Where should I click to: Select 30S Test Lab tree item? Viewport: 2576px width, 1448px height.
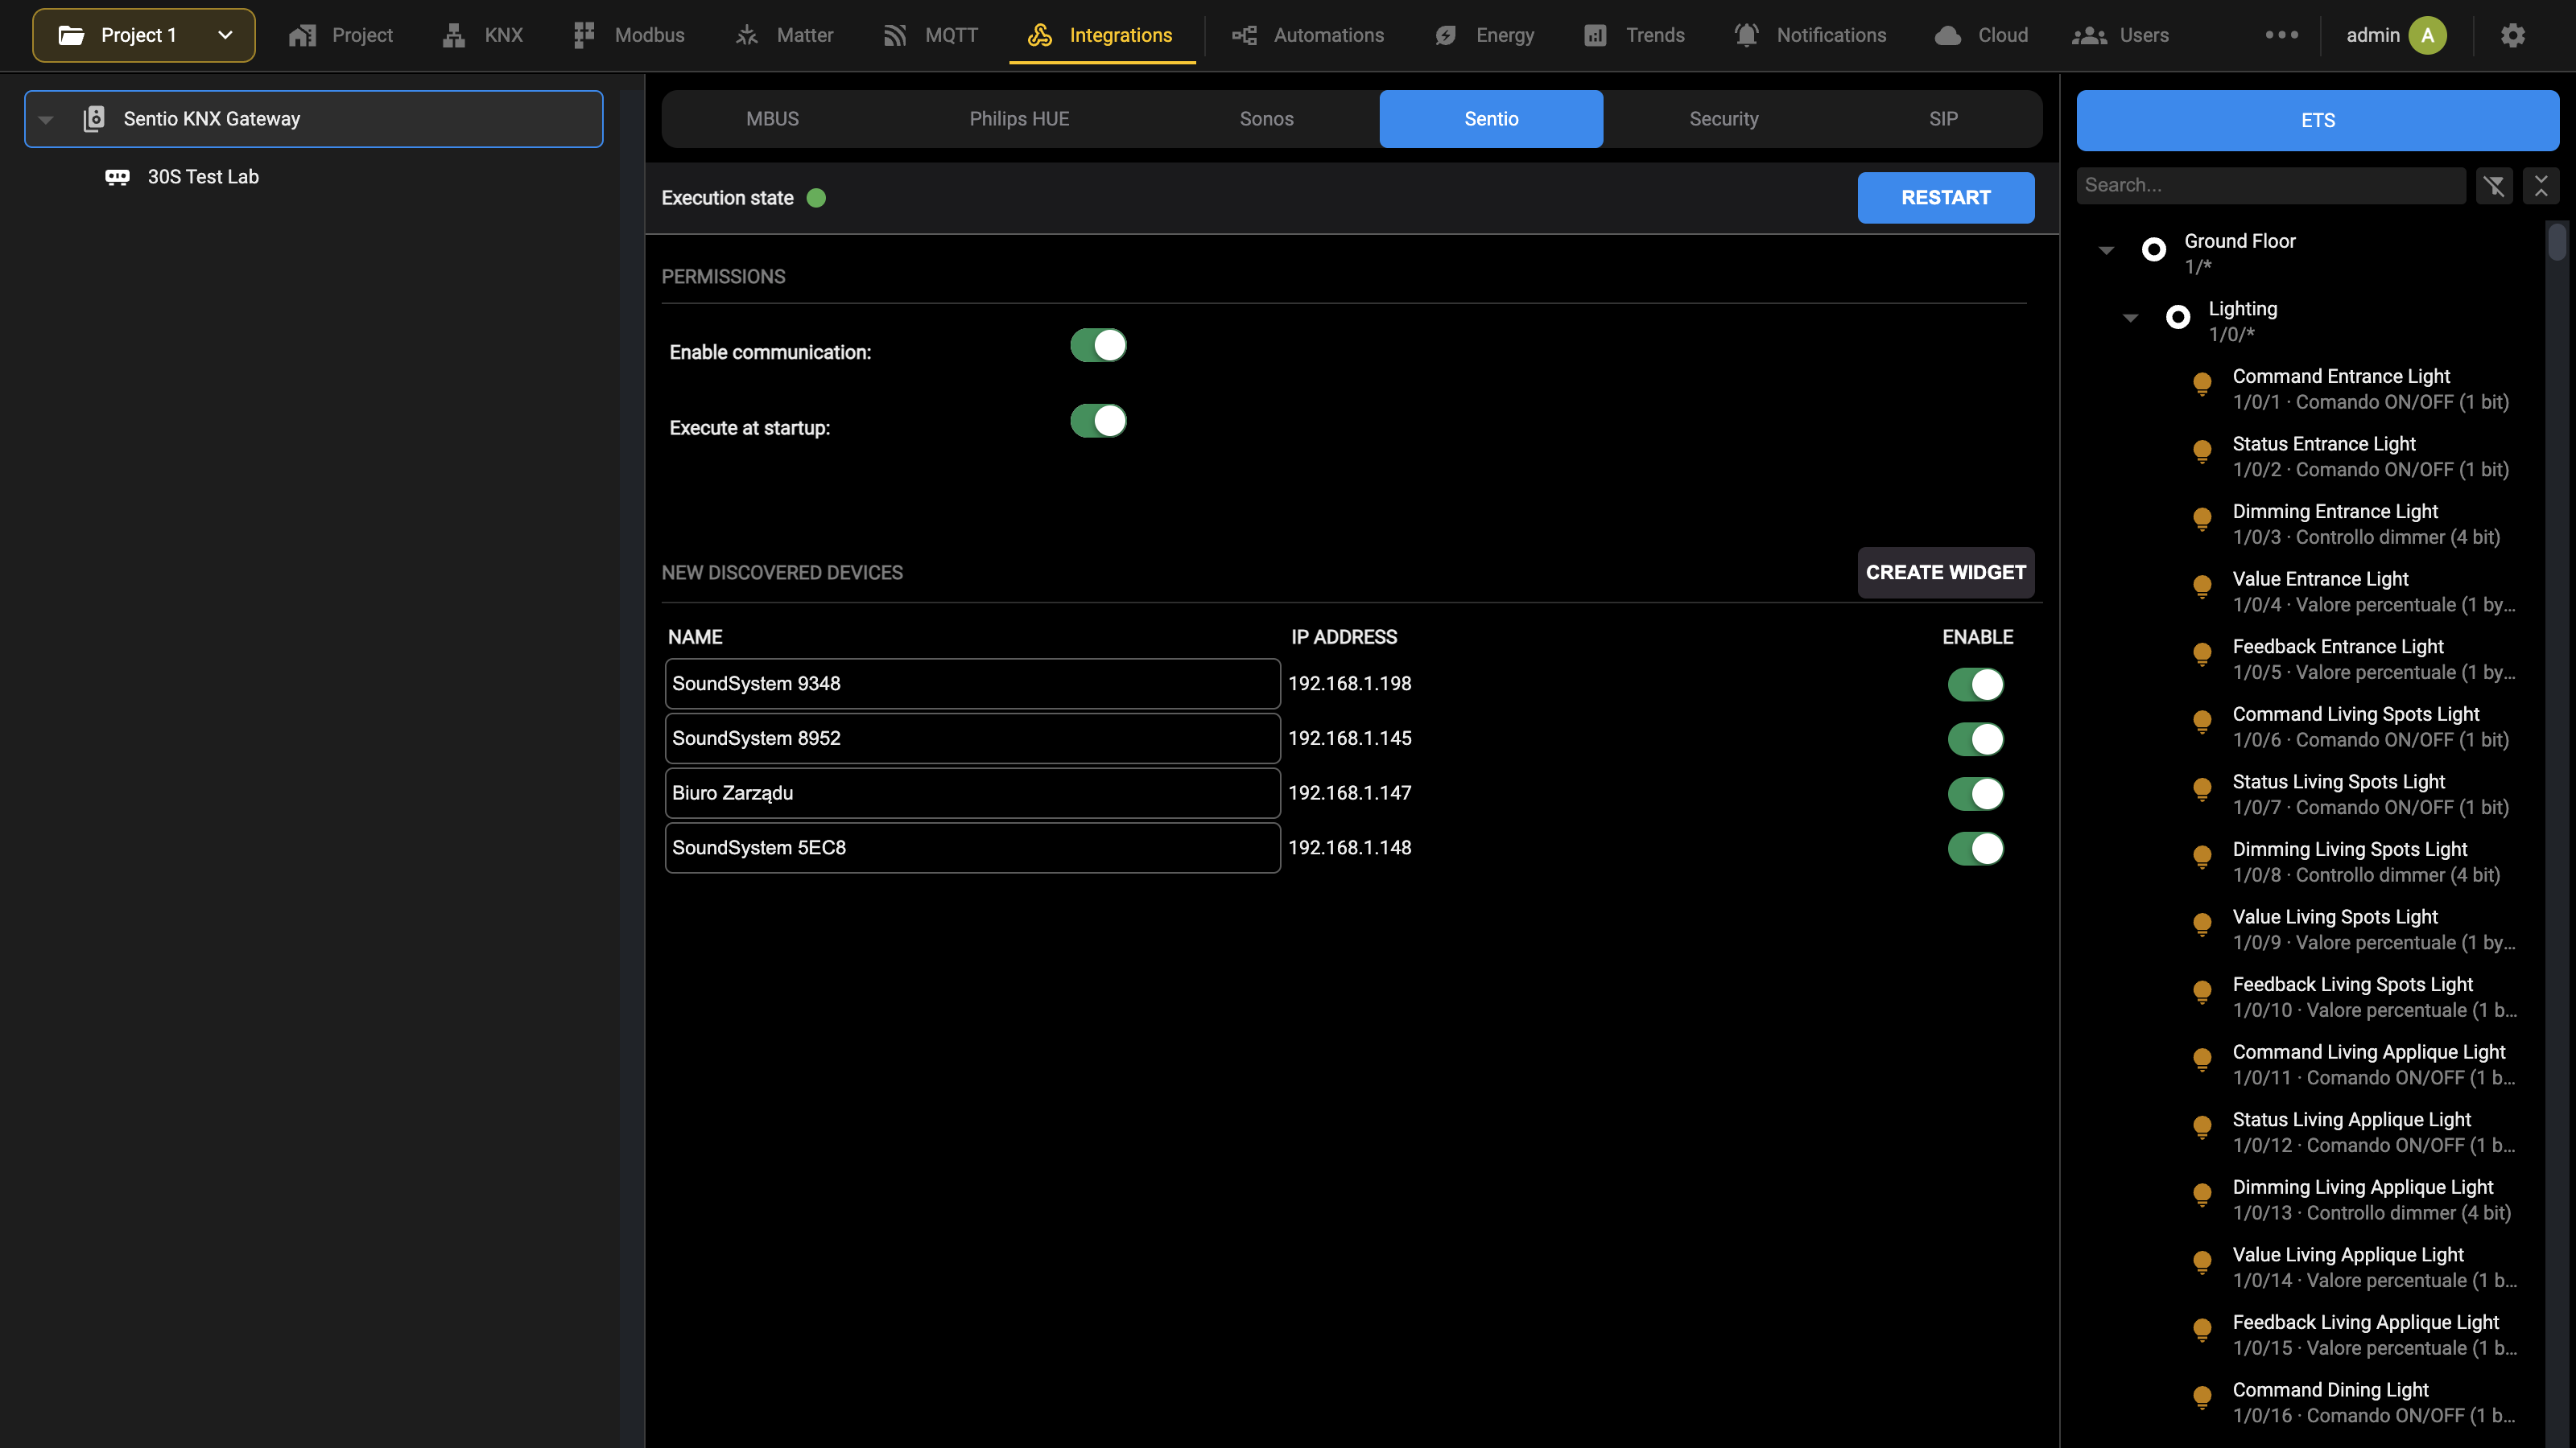tap(203, 177)
